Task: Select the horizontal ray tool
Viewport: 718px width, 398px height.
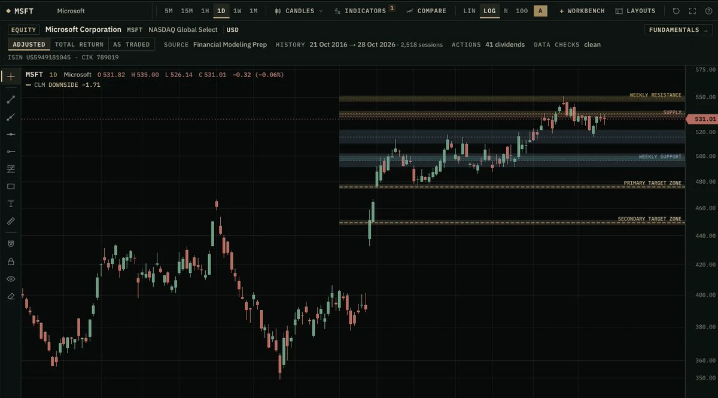Action: (11, 151)
